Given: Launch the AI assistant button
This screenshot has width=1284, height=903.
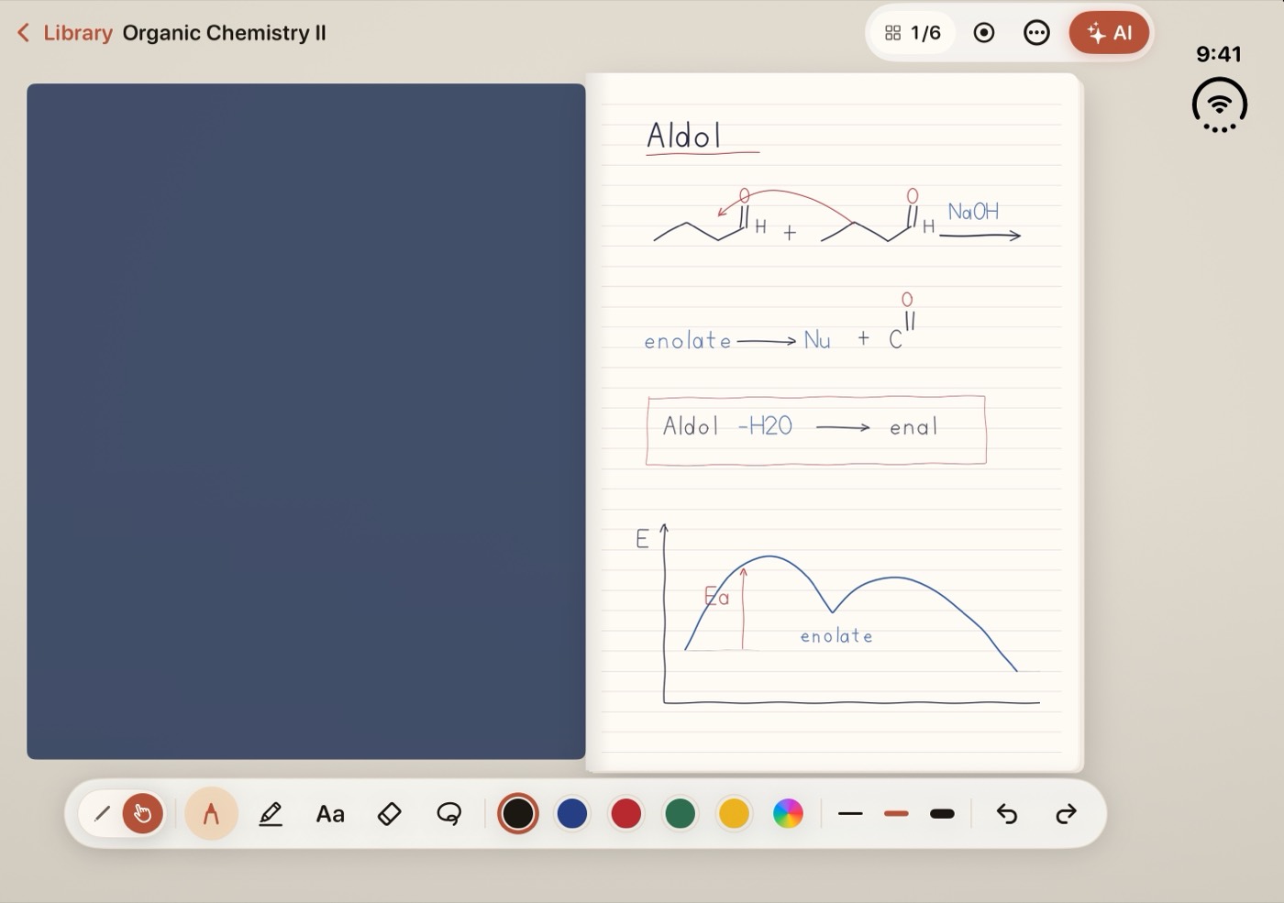Looking at the screenshot, I should (x=1109, y=33).
